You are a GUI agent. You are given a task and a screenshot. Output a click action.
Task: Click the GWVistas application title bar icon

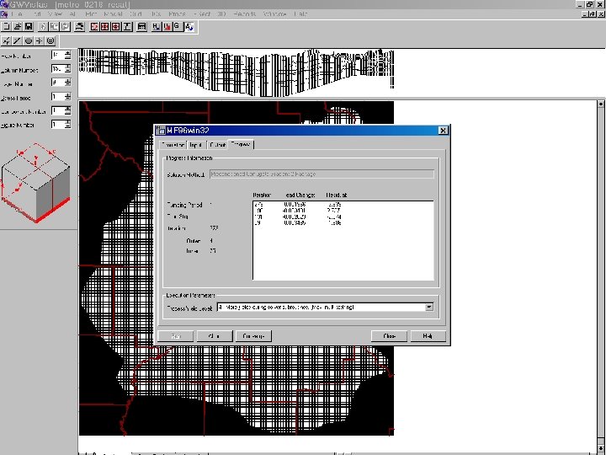[4, 4]
